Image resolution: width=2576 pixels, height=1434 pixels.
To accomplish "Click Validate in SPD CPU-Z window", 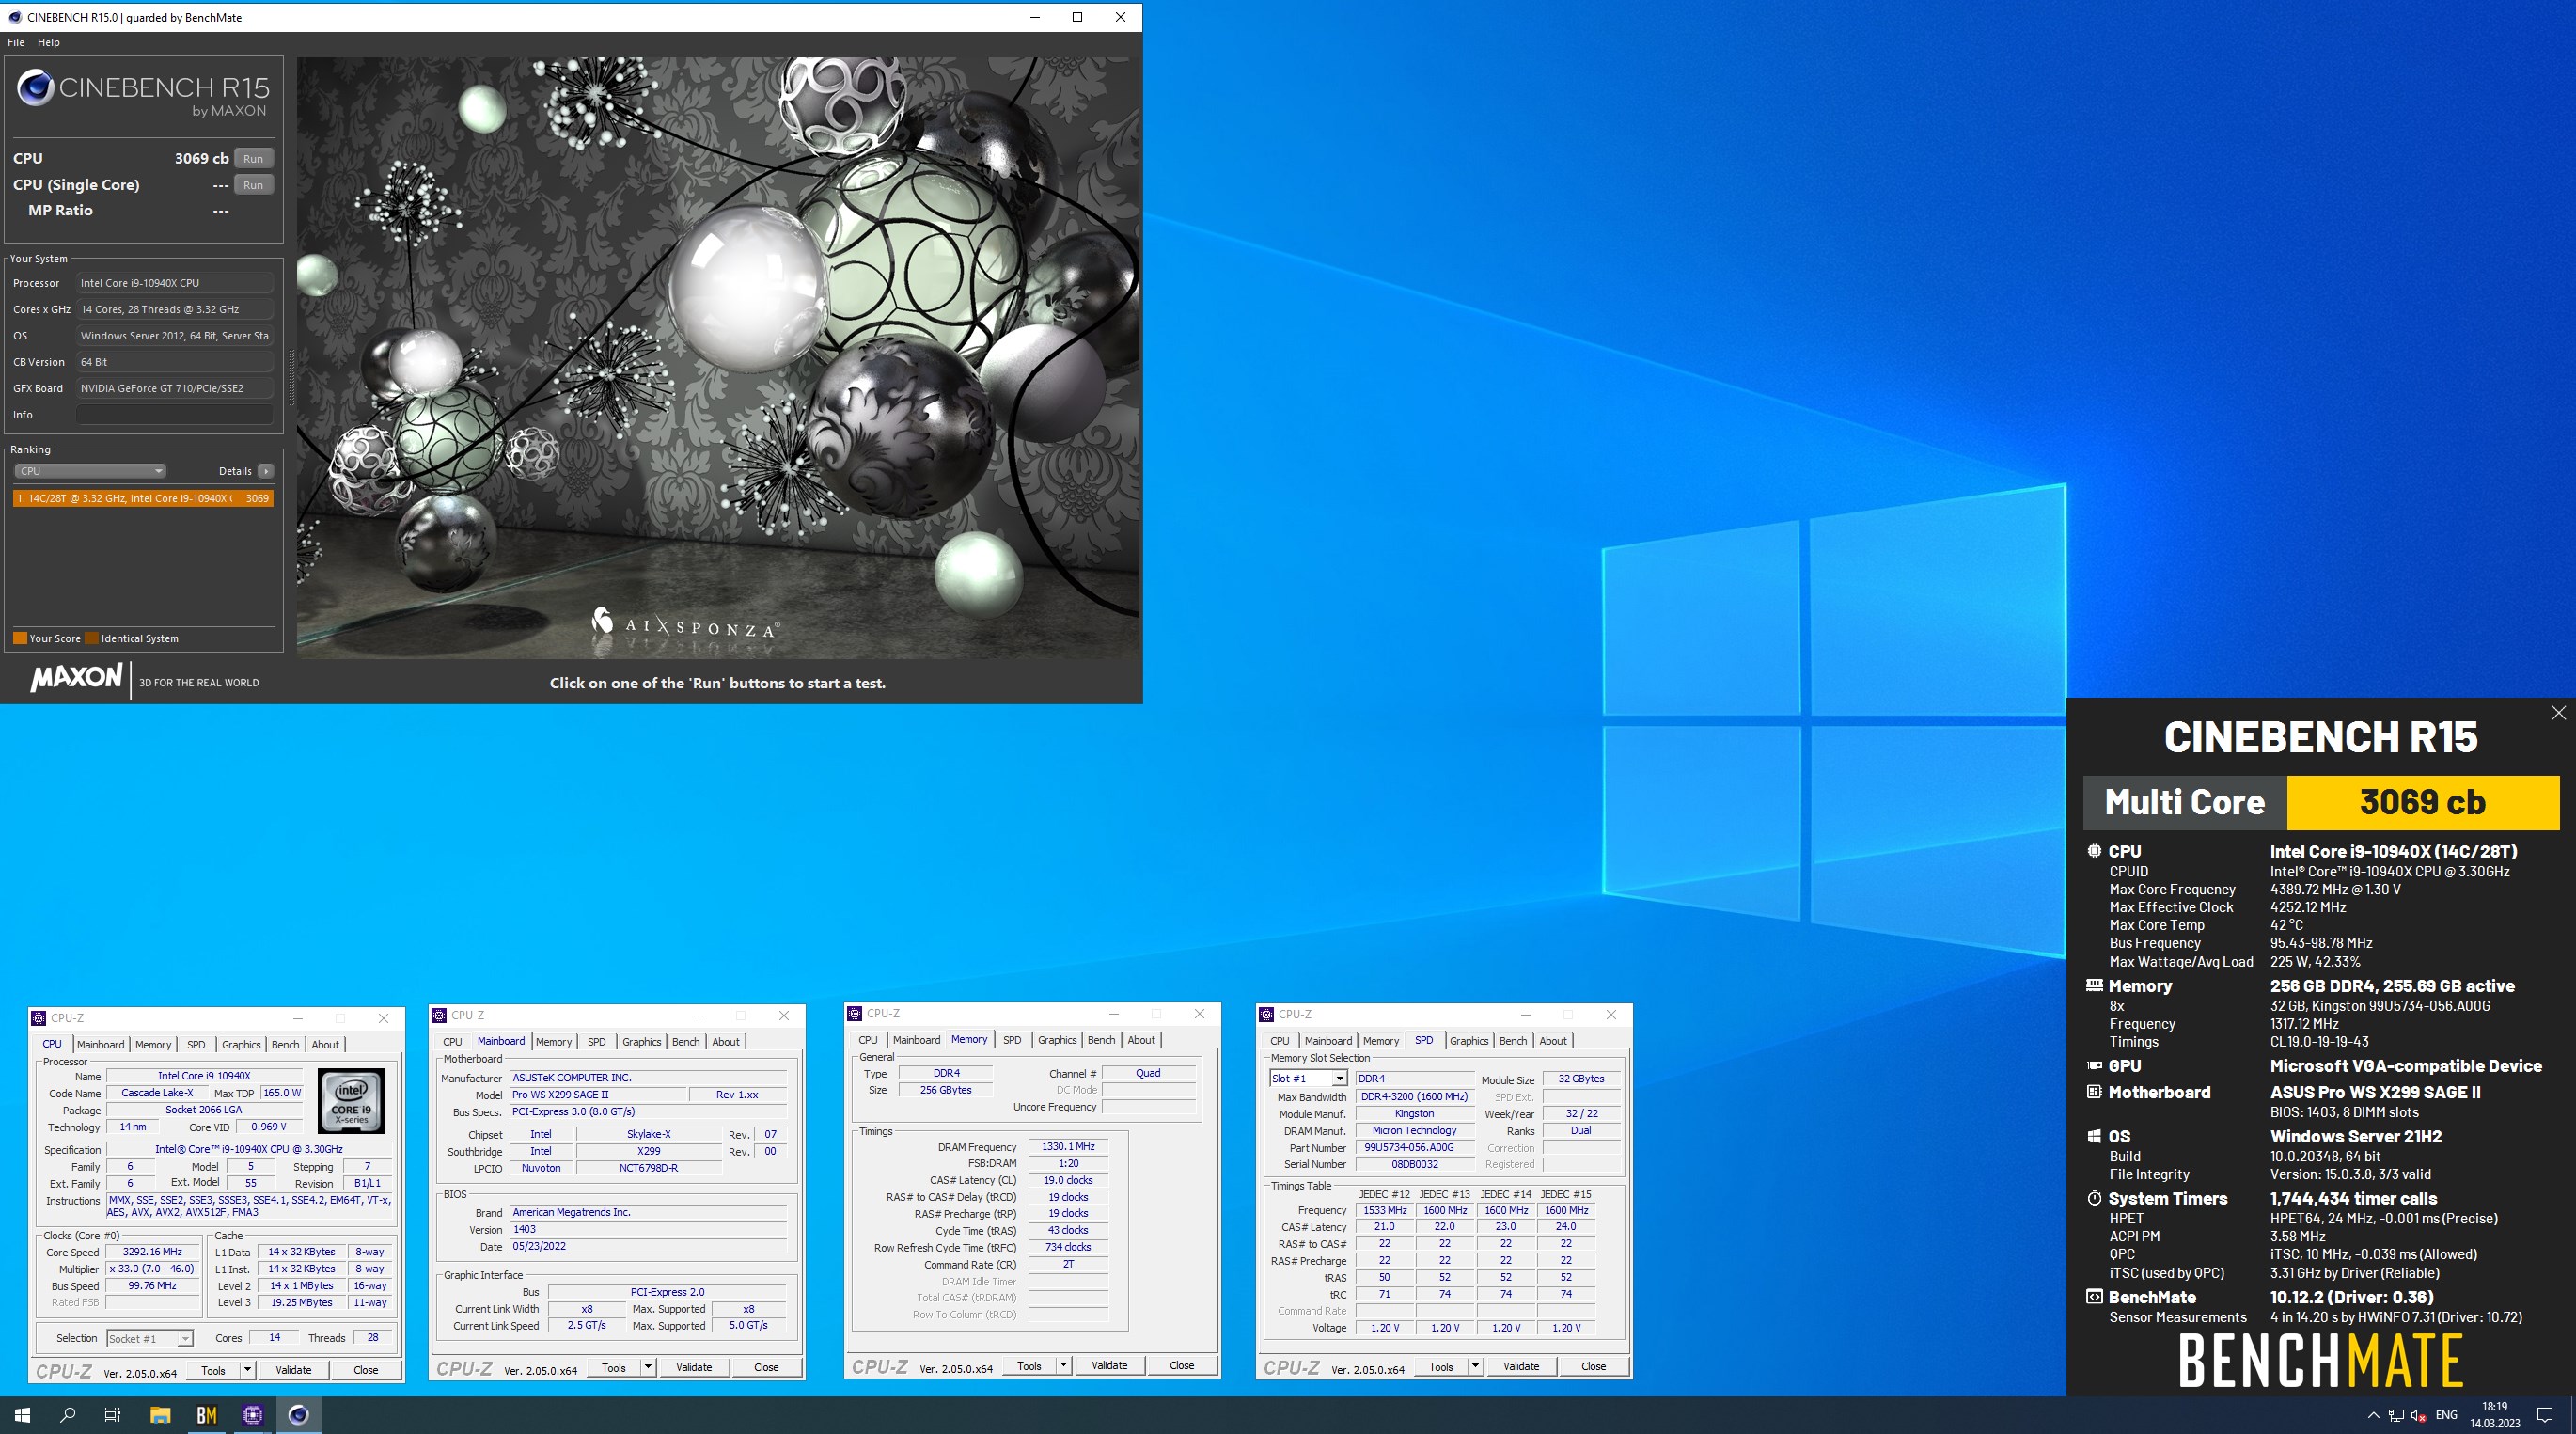I will click(1521, 1366).
